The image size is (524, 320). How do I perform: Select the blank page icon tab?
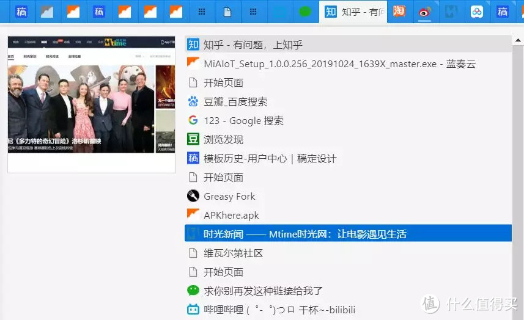coord(227,12)
